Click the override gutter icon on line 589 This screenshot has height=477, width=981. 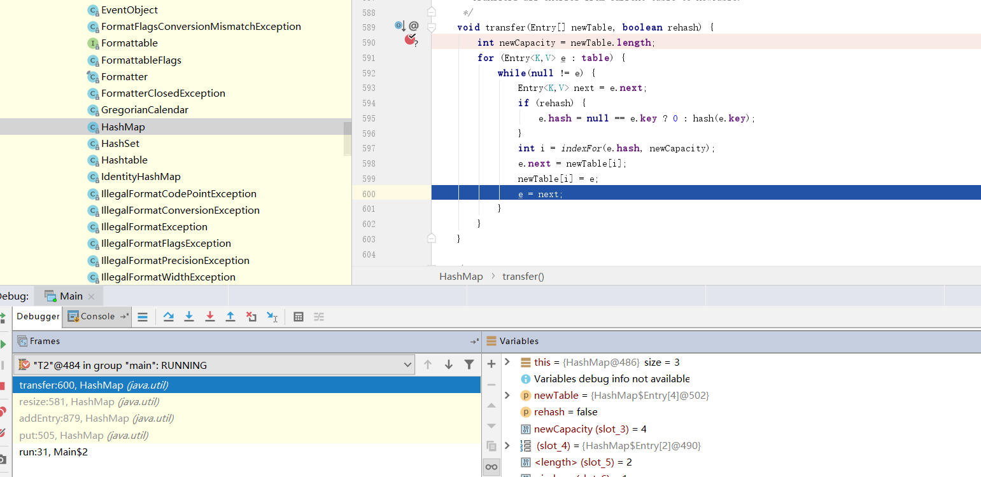coord(400,26)
